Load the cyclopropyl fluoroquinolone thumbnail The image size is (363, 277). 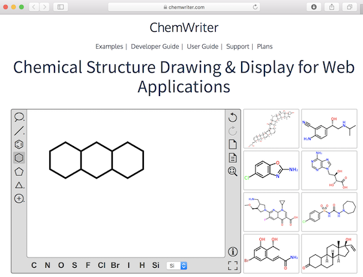tap(271, 211)
